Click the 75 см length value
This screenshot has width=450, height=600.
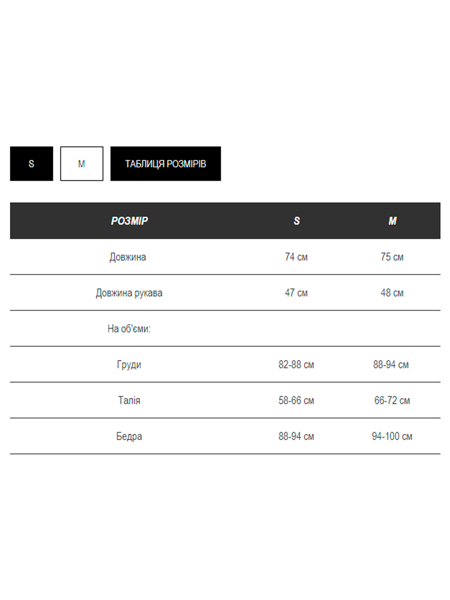click(x=392, y=257)
